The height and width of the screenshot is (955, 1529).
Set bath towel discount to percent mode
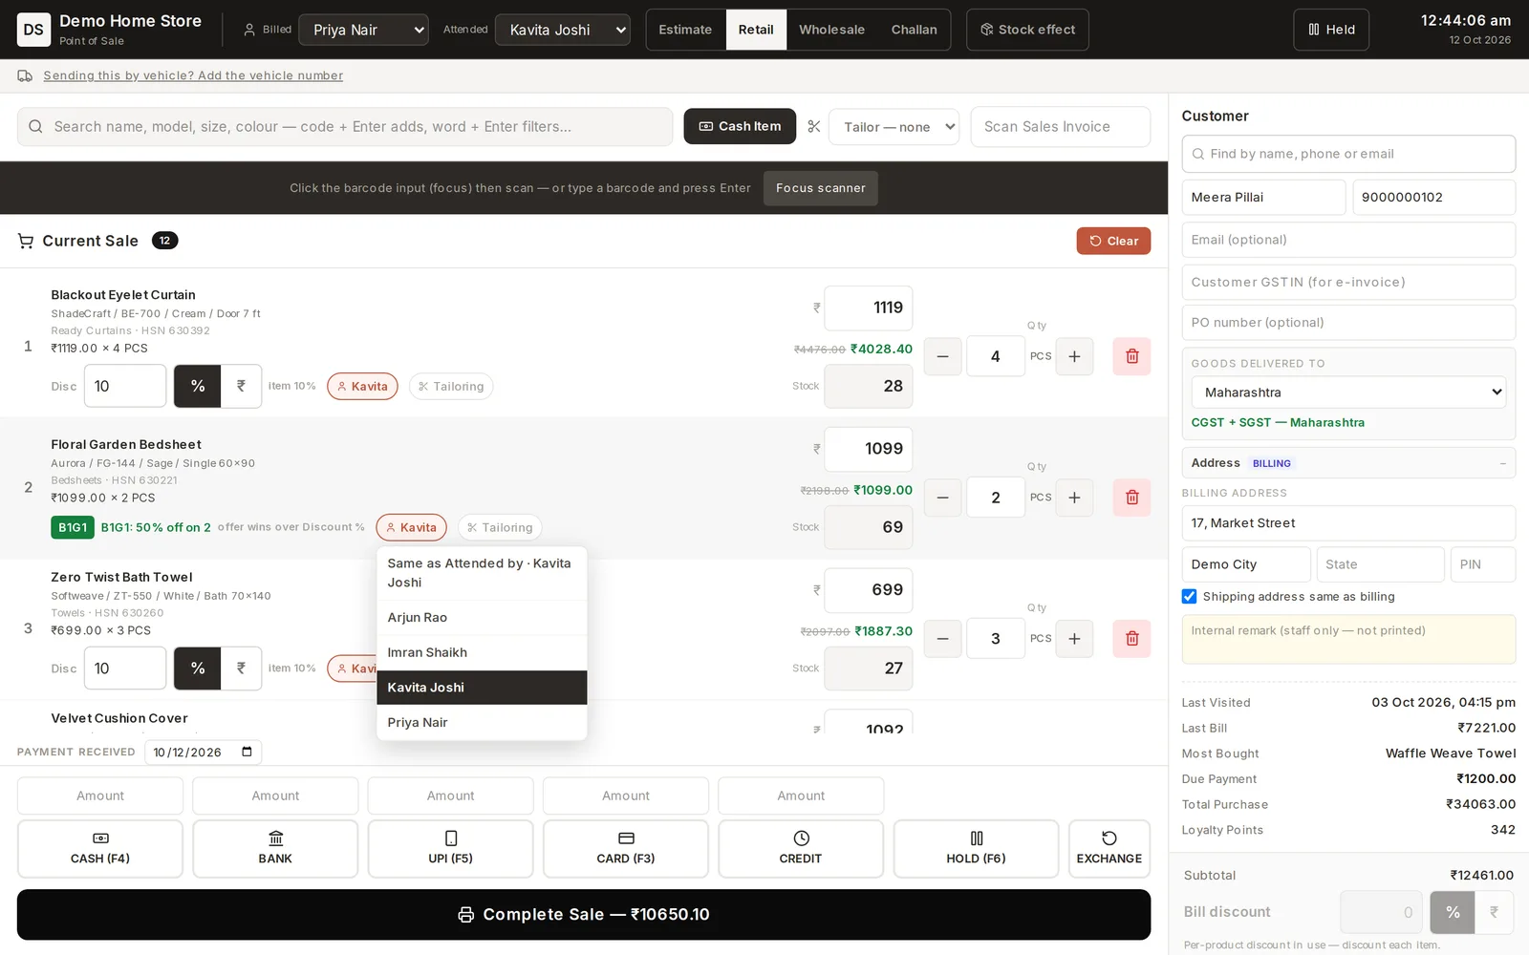click(x=198, y=668)
